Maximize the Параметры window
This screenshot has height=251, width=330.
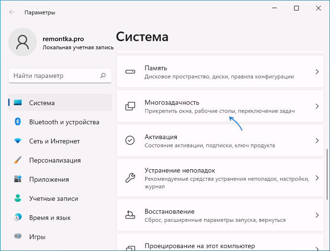pyautogui.click(x=296, y=8)
